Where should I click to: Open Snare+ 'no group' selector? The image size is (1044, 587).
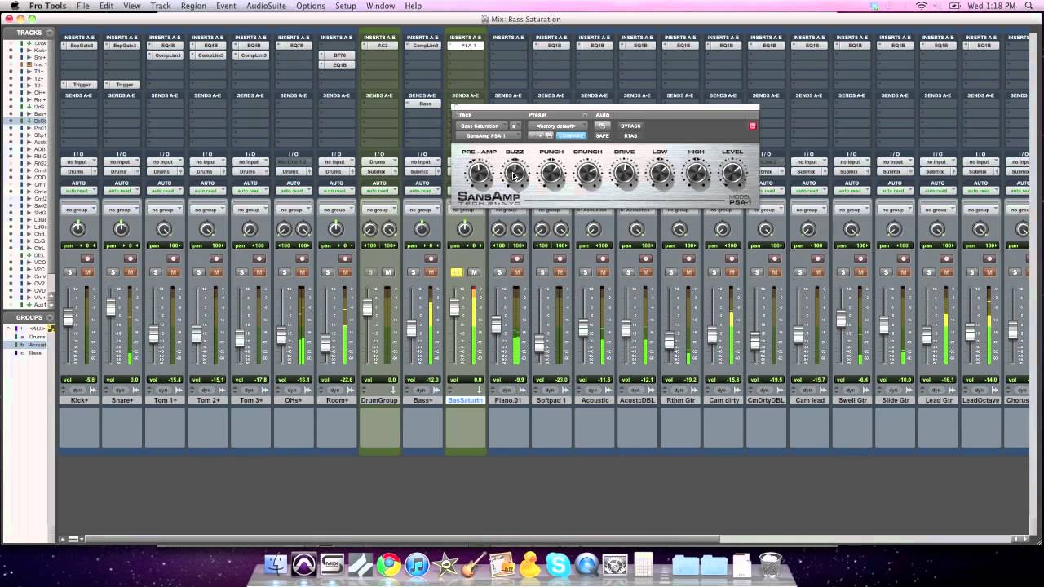122,210
